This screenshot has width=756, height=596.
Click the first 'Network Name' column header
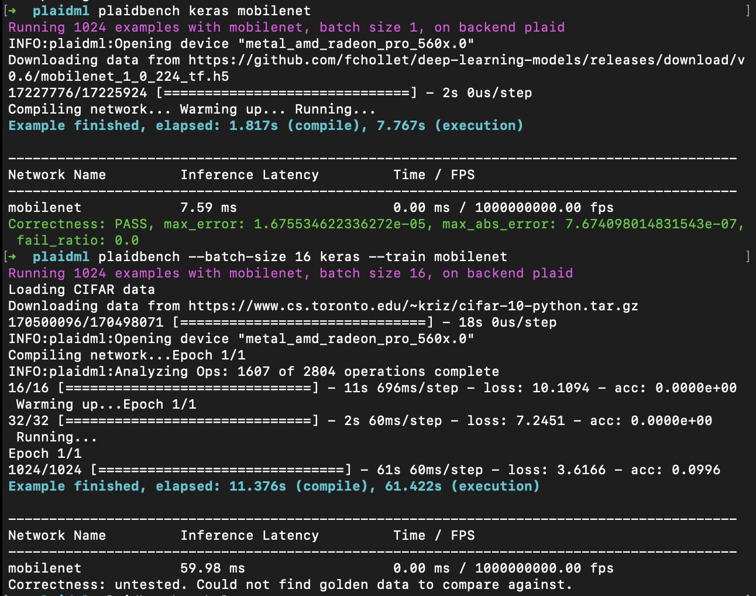coord(57,174)
